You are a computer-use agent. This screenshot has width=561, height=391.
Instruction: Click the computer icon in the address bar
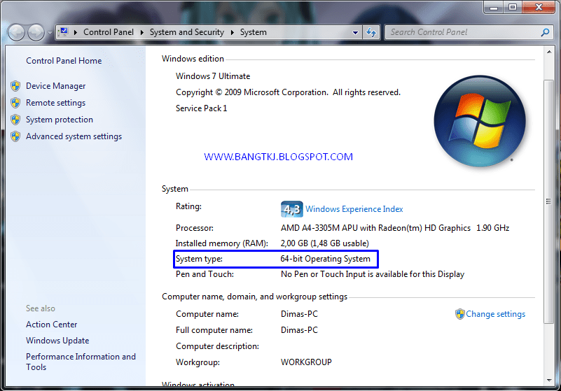coord(64,32)
